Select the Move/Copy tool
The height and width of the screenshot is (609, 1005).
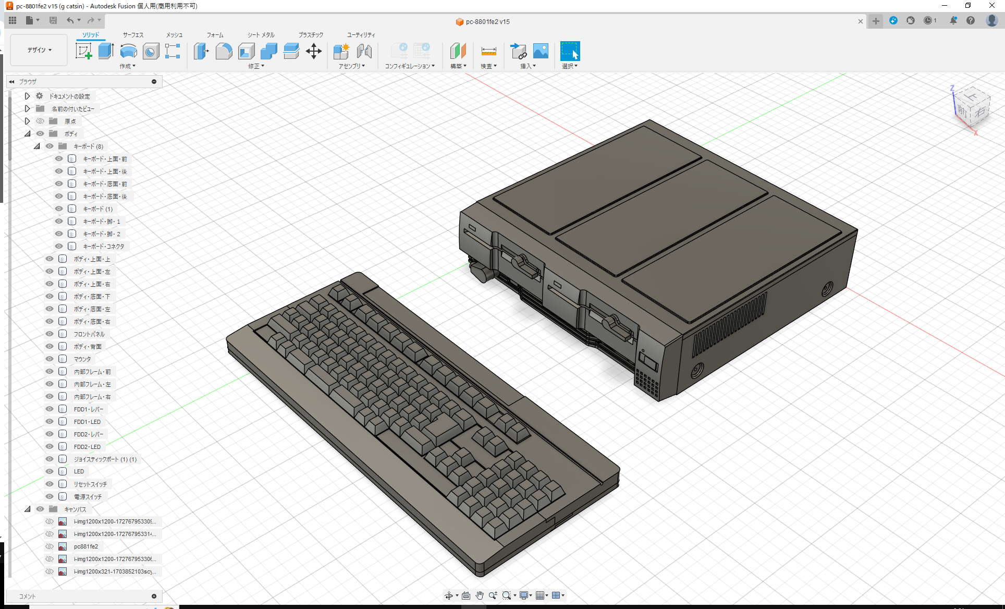[x=314, y=52]
